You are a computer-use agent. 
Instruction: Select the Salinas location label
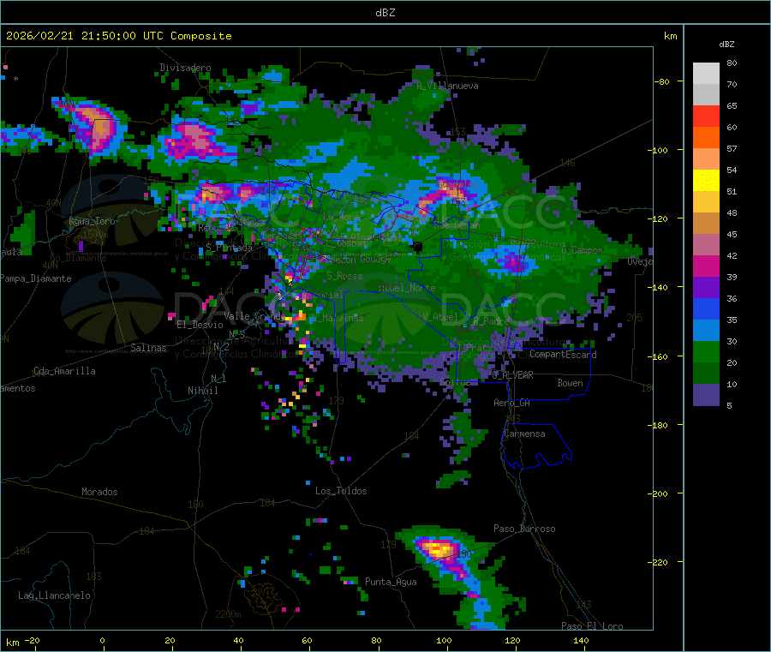(x=148, y=348)
